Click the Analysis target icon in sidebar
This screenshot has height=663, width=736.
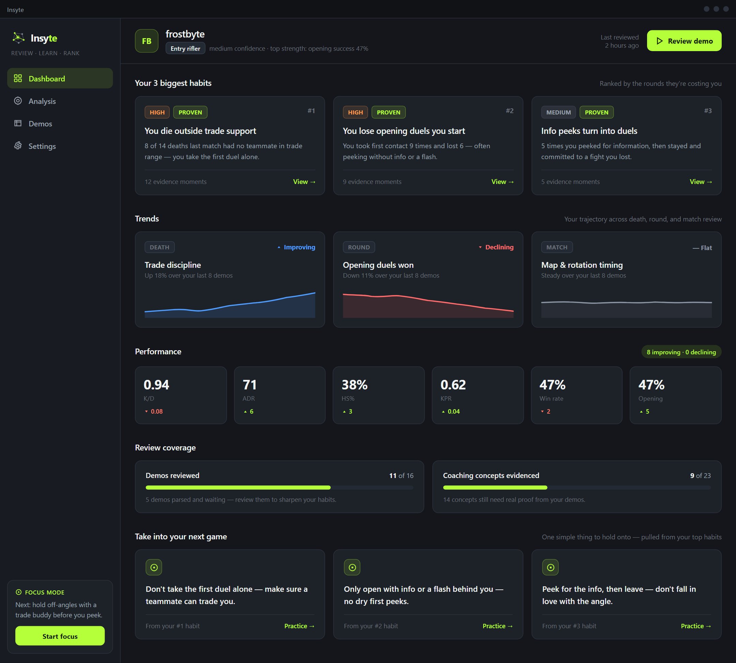point(18,101)
